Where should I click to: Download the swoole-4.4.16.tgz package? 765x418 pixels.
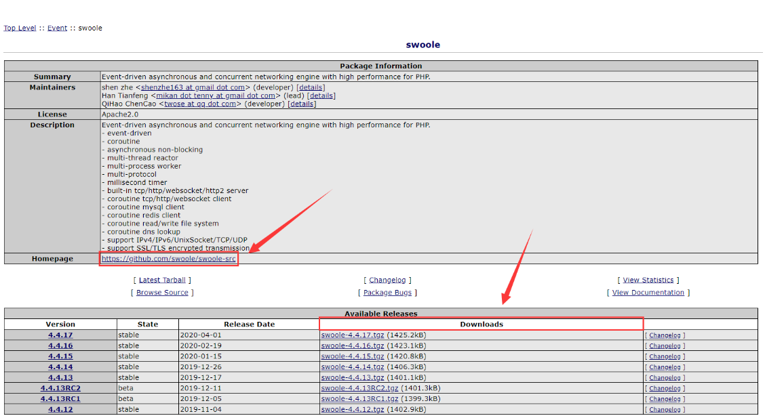point(353,346)
